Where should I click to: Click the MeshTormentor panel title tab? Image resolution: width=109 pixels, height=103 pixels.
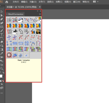pyautogui.click(x=15, y=14)
